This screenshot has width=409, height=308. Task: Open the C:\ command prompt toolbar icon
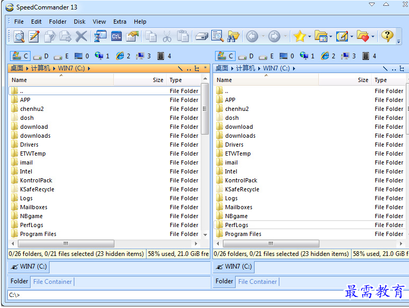click(x=116, y=36)
